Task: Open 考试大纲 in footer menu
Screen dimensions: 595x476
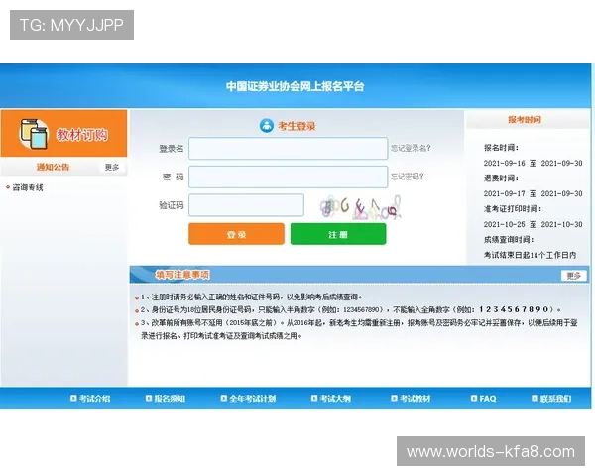Action: 335,399
